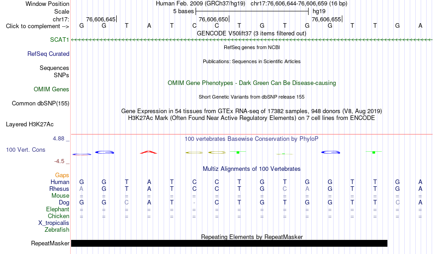The image size is (433, 254).
Task: Click the 5-base scale bar line
Action: 252,11
